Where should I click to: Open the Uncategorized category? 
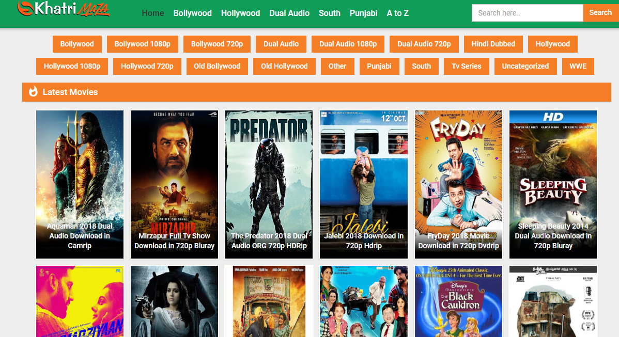tap(525, 66)
